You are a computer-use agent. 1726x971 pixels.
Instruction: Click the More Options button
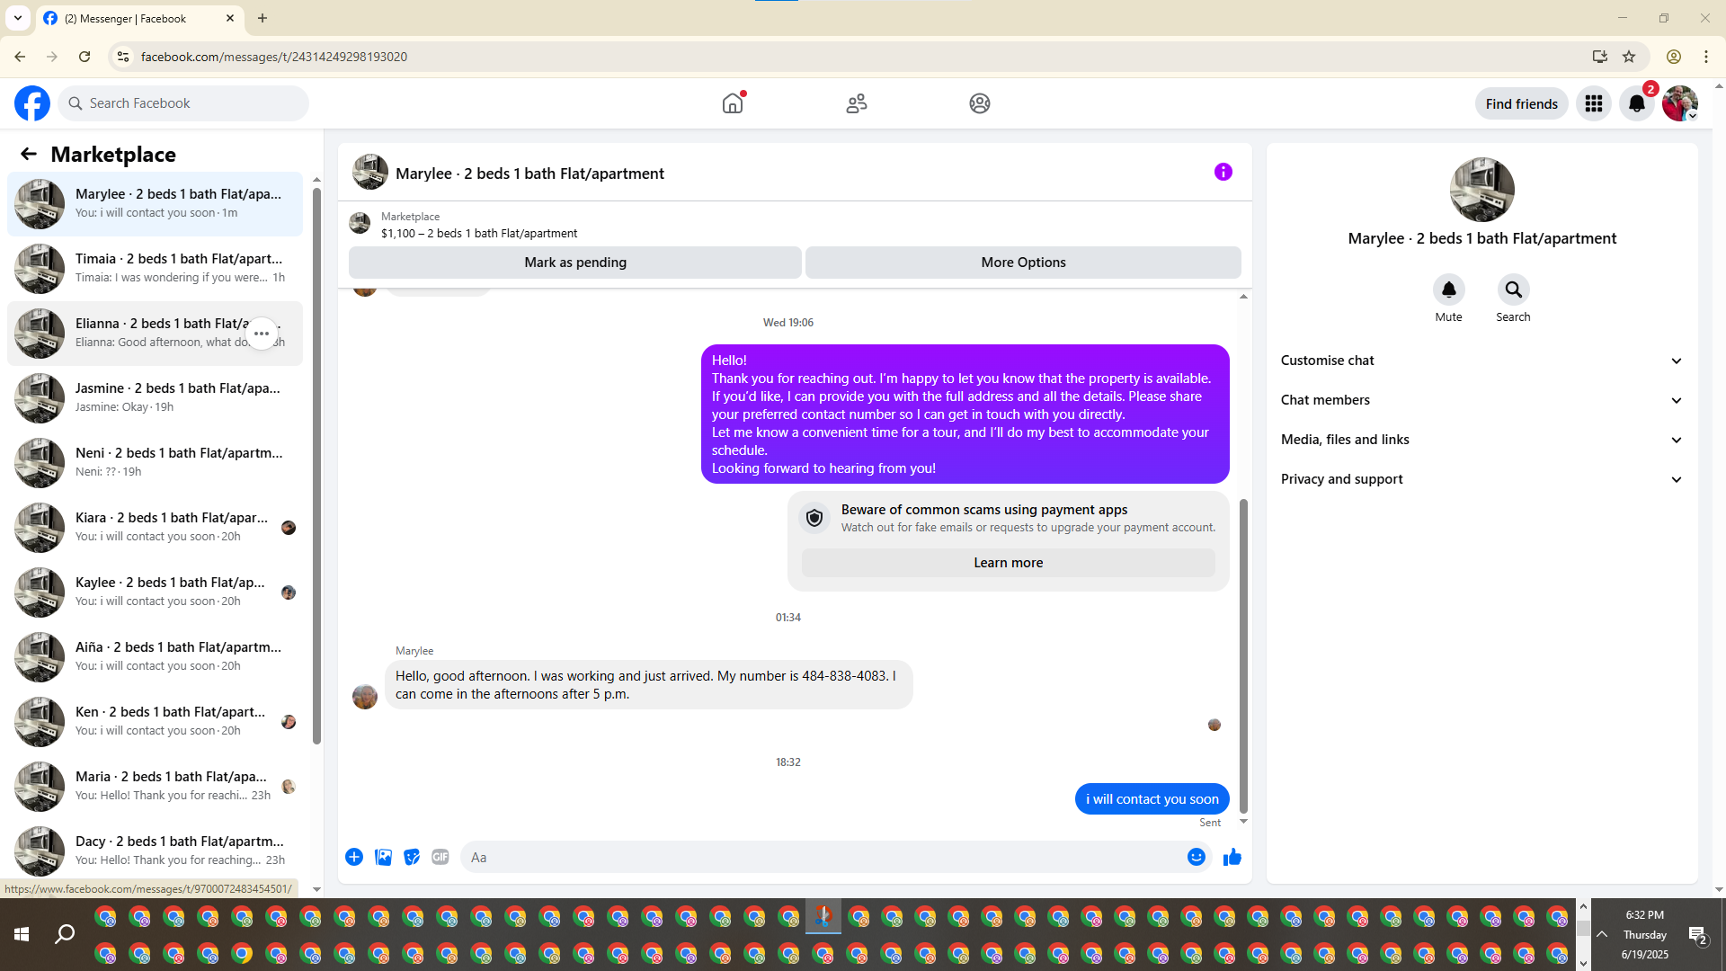tap(1023, 263)
